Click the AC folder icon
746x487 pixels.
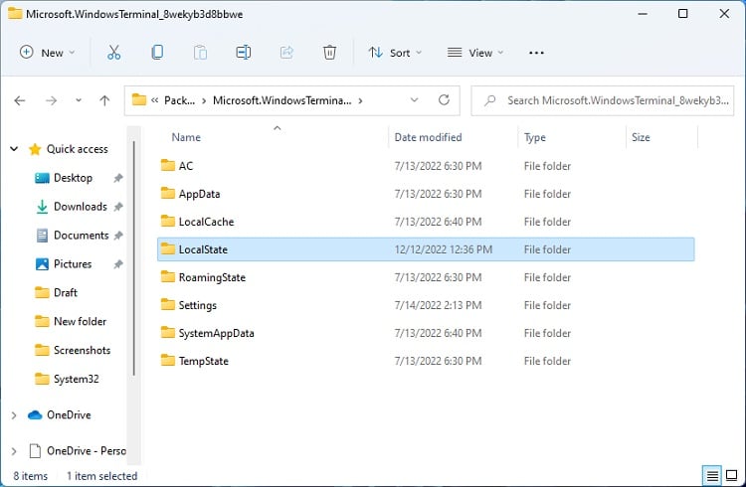pyautogui.click(x=167, y=166)
